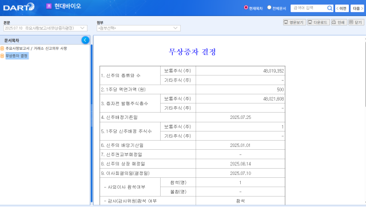
Task: Click the date 2025.07.25
Action: tap(240, 117)
